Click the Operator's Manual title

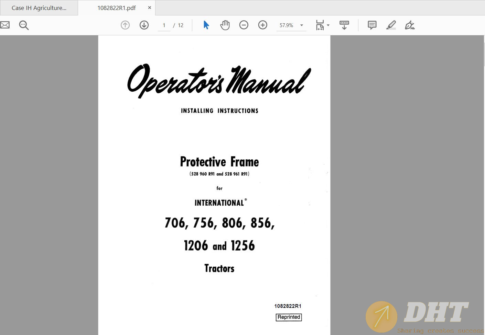[219, 81]
